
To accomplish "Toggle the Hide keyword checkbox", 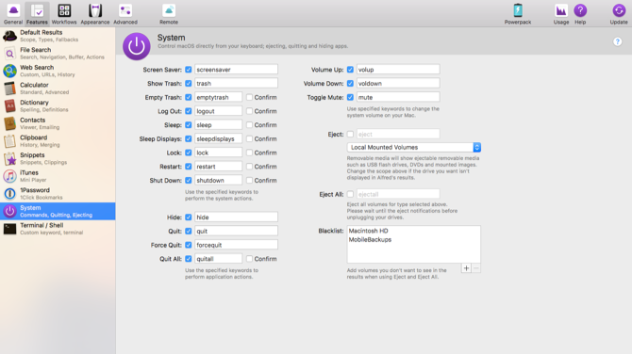I will click(x=189, y=217).
